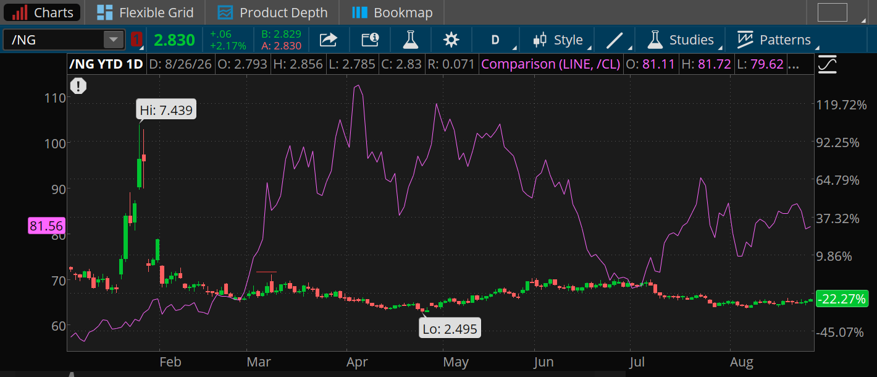The height and width of the screenshot is (377, 877).
Task: Open the D timeframe selector
Action: [x=495, y=40]
